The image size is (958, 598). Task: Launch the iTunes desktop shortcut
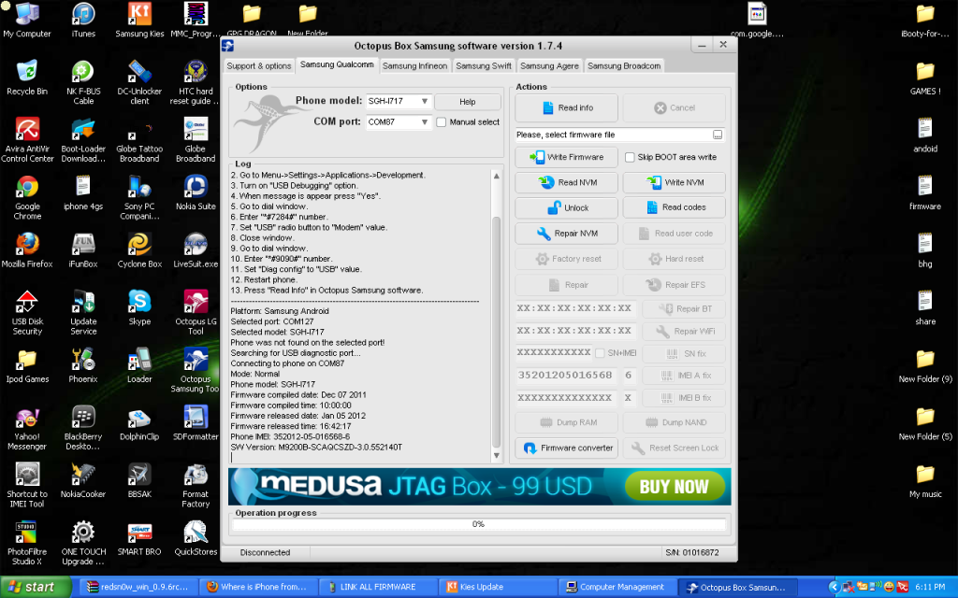(x=83, y=20)
